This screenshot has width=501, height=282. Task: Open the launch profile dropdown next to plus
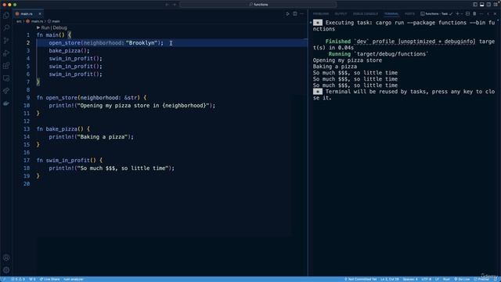click(462, 14)
